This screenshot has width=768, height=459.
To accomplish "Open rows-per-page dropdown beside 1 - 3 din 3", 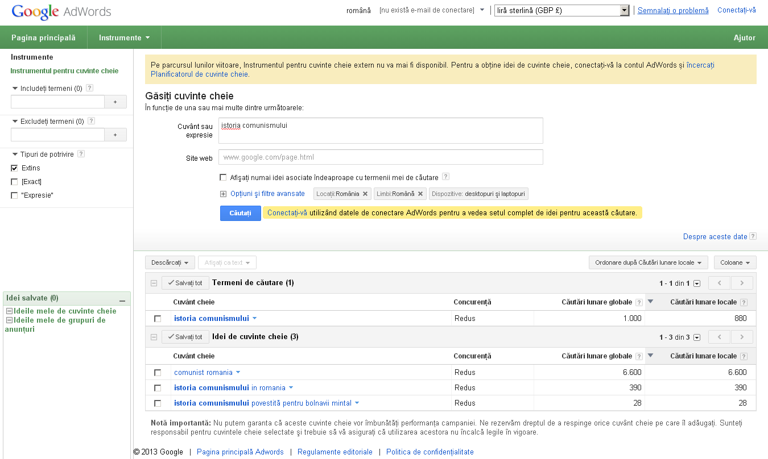I will (697, 337).
